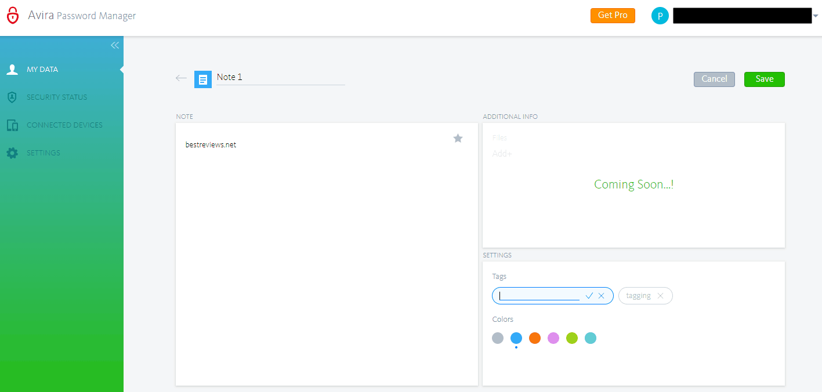
Task: Clear the tag input using the X
Action: (602, 296)
